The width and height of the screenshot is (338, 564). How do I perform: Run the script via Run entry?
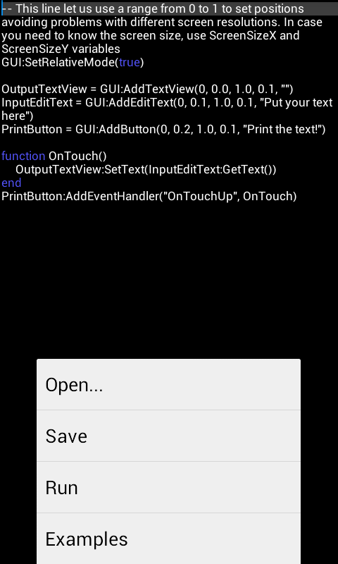(168, 487)
